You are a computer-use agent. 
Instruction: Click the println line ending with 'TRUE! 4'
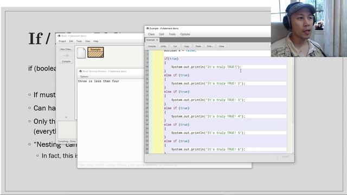point(208,116)
